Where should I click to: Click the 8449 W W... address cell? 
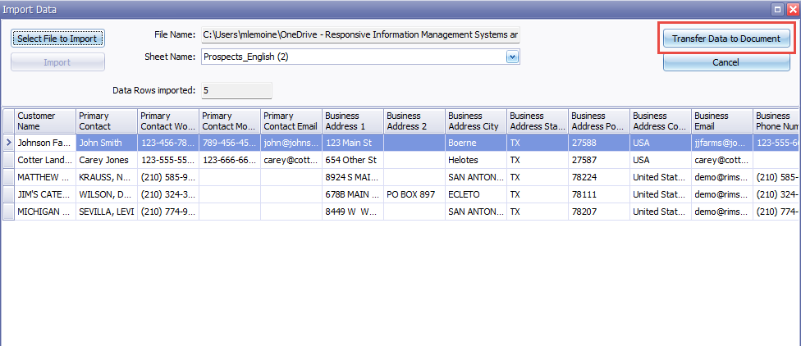352,212
